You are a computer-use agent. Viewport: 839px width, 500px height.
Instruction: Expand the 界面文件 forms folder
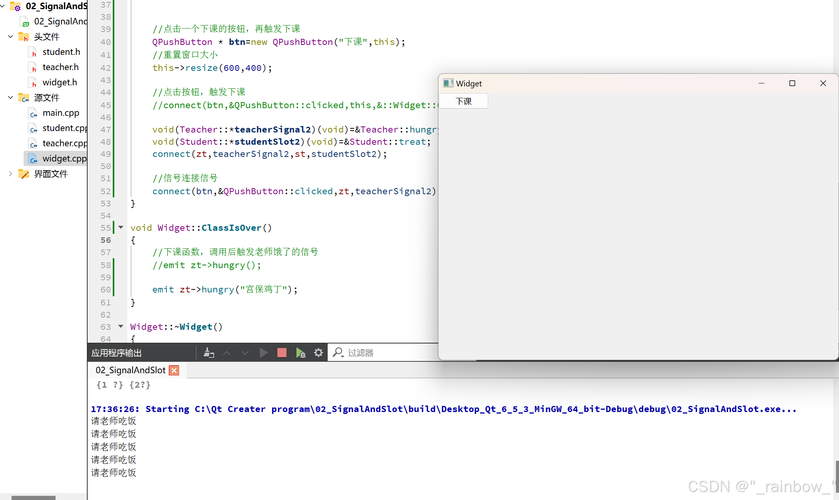coord(11,174)
